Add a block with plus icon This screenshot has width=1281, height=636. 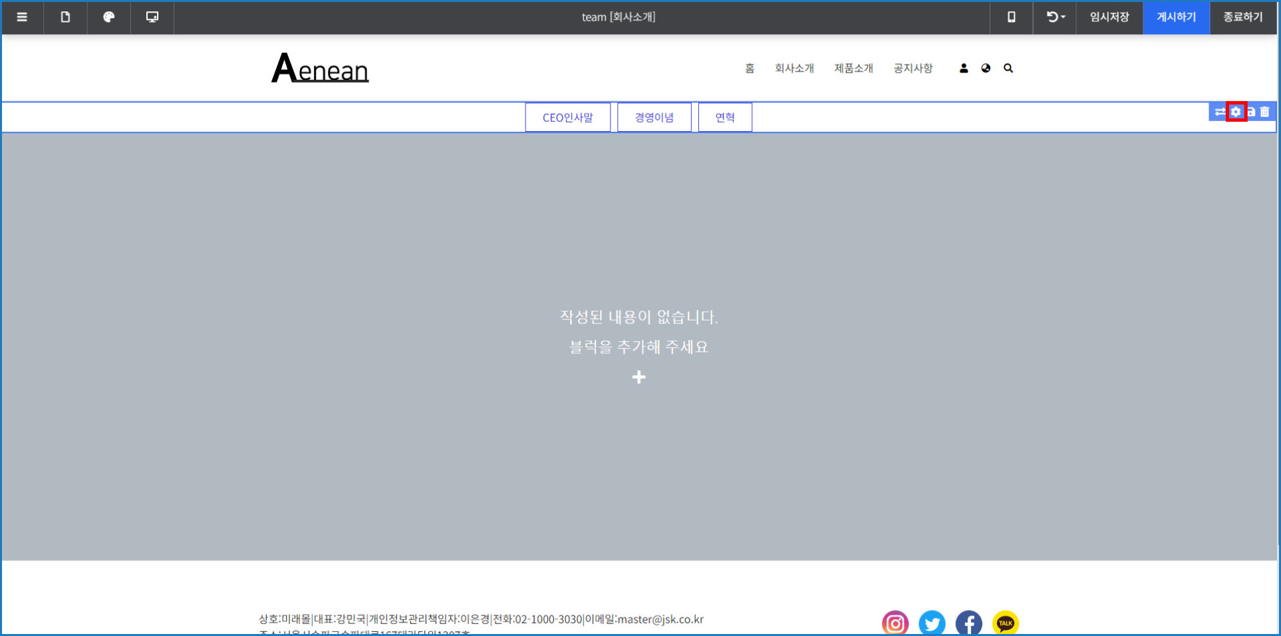point(639,377)
